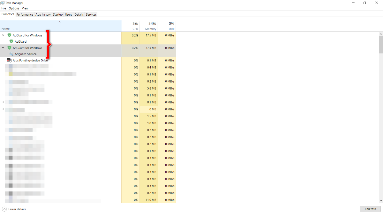Sort processes by CPU column header
Image resolution: width=383 pixels, height=215 pixels.
point(135,26)
